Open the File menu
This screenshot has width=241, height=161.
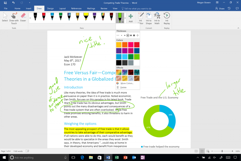pos(6,8)
